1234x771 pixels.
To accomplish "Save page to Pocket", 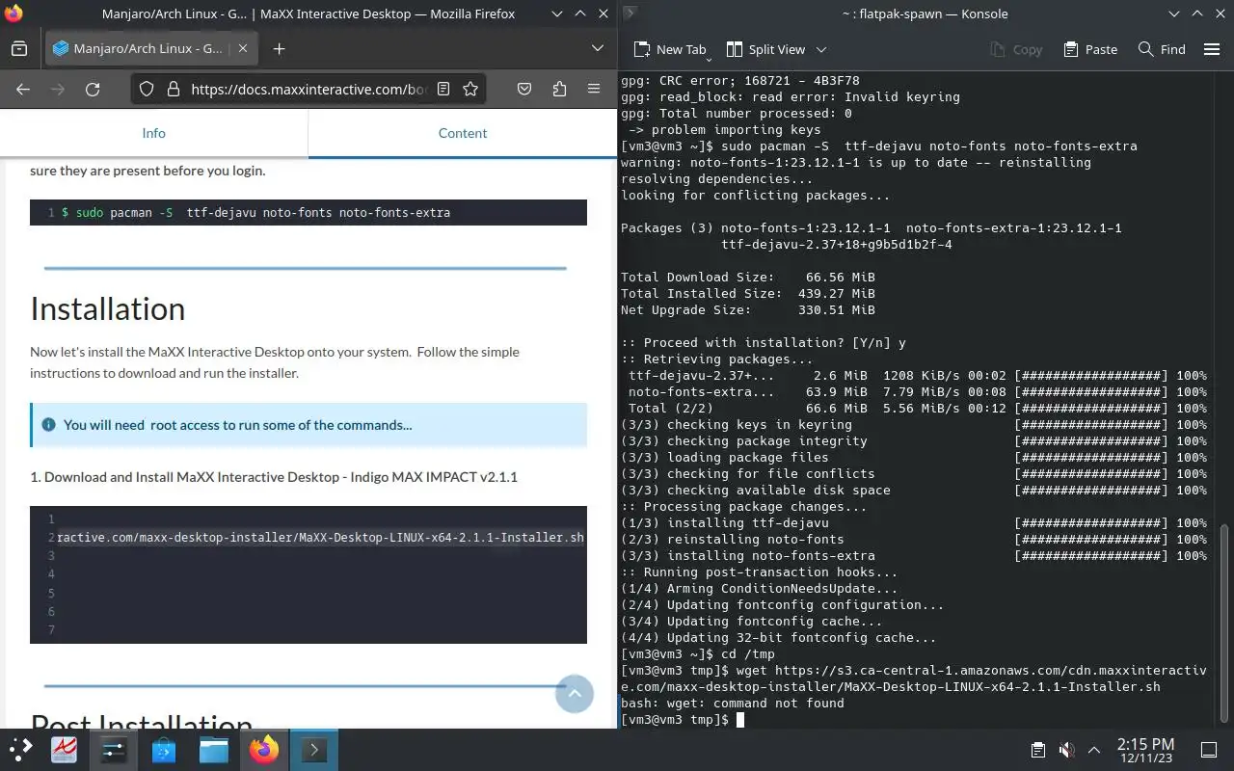I will (524, 89).
